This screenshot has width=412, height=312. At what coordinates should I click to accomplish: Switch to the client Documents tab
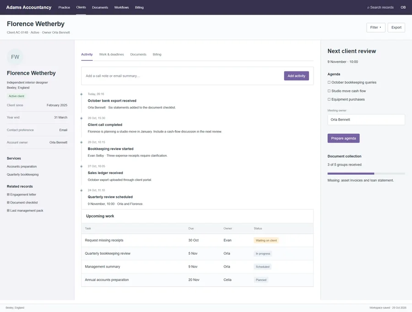[138, 55]
